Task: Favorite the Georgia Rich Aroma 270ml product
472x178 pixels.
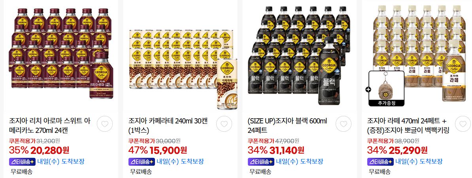Action: (105, 124)
